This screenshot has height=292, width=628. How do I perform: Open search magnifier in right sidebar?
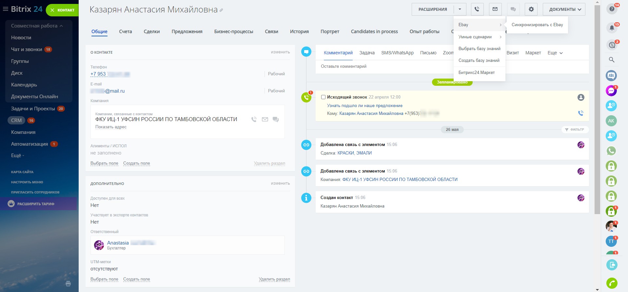612,60
